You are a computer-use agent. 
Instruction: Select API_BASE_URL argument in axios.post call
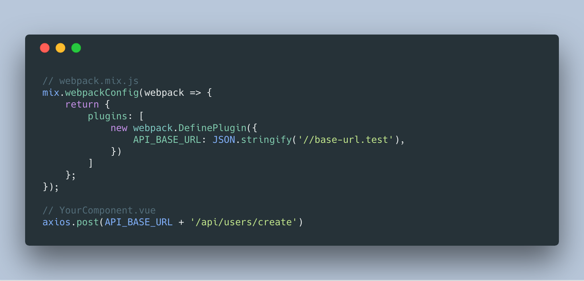pos(139,223)
